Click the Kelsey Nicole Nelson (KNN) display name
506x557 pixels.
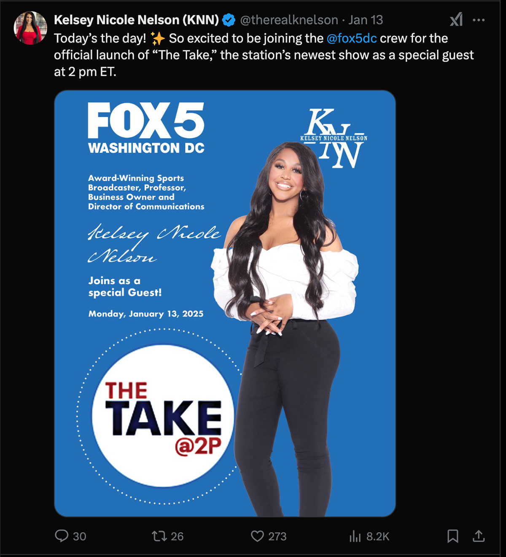[137, 20]
